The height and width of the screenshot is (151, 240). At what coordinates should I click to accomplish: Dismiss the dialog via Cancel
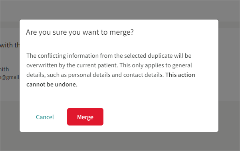pos(45,117)
